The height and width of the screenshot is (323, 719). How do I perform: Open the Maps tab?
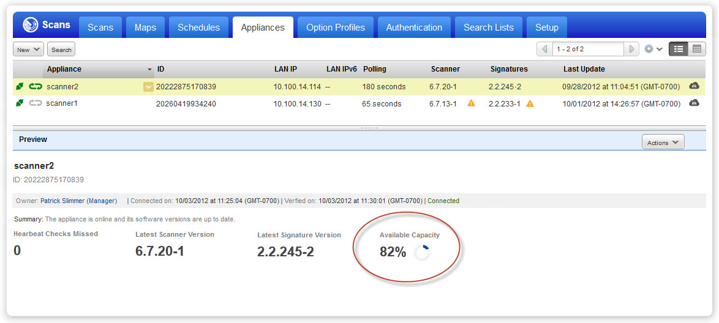pyautogui.click(x=145, y=28)
